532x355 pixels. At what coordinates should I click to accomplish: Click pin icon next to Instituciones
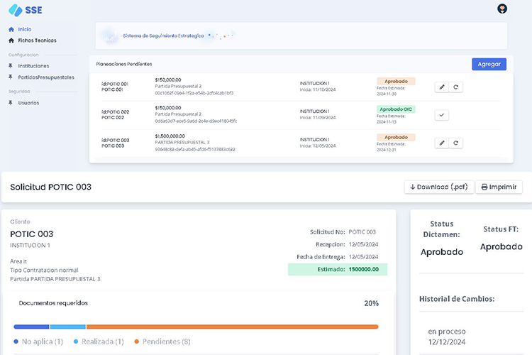pos(11,66)
